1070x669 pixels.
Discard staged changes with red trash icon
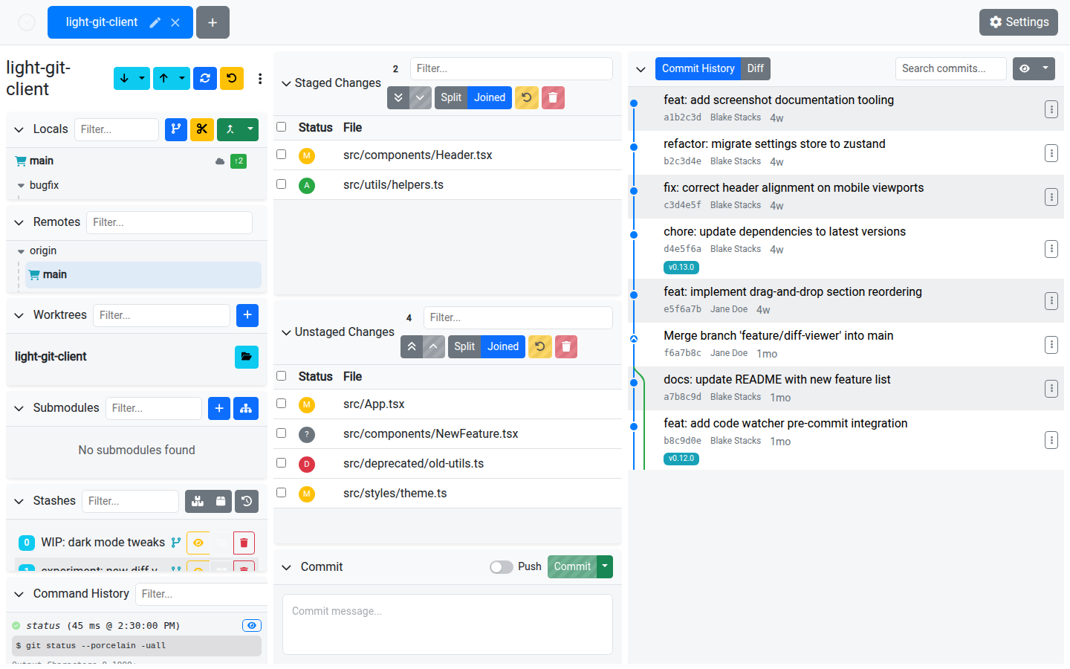point(553,97)
